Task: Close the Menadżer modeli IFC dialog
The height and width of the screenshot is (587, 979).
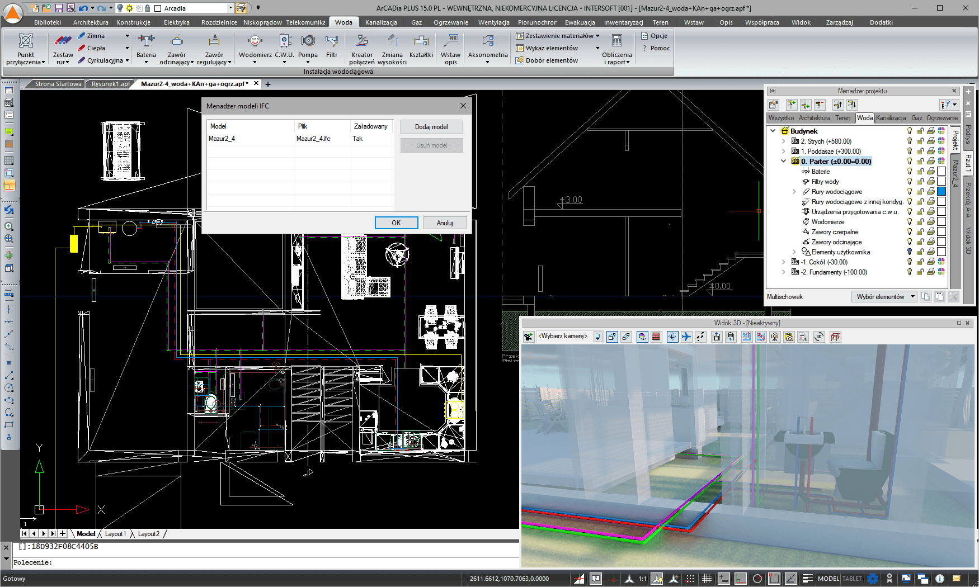Action: (463, 106)
